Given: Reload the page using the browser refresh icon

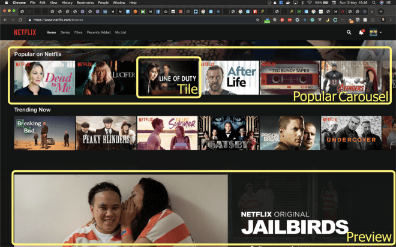Looking at the screenshot, I should click(20, 20).
